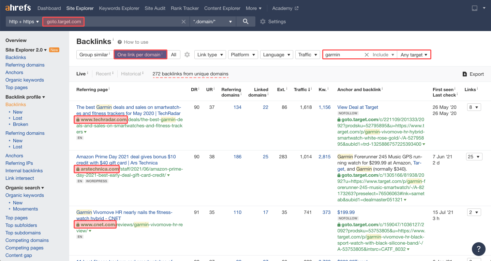Select All links mode
491x261 pixels.
pos(174,55)
